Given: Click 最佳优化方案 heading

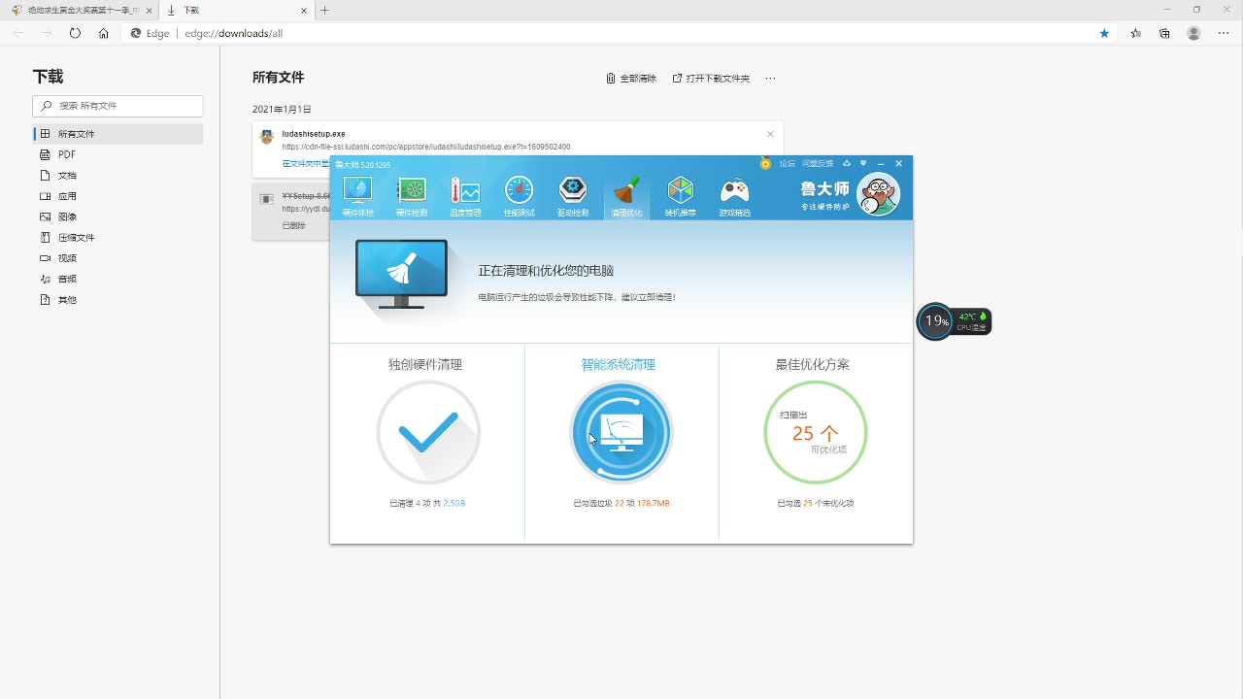Looking at the screenshot, I should click(x=813, y=365).
